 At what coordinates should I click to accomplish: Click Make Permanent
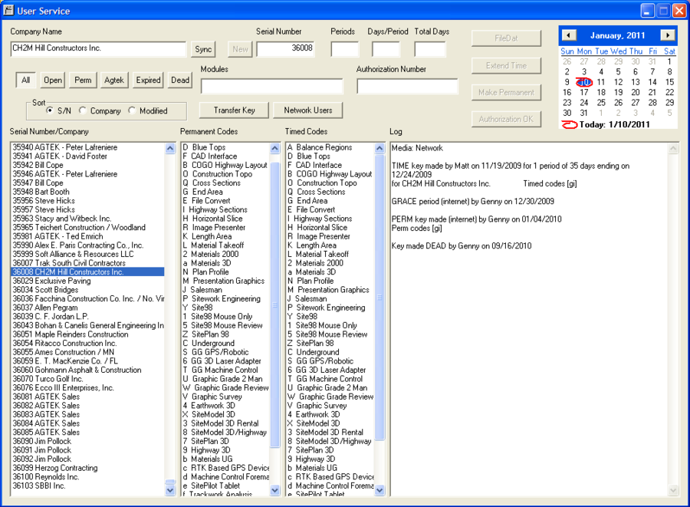pos(506,92)
